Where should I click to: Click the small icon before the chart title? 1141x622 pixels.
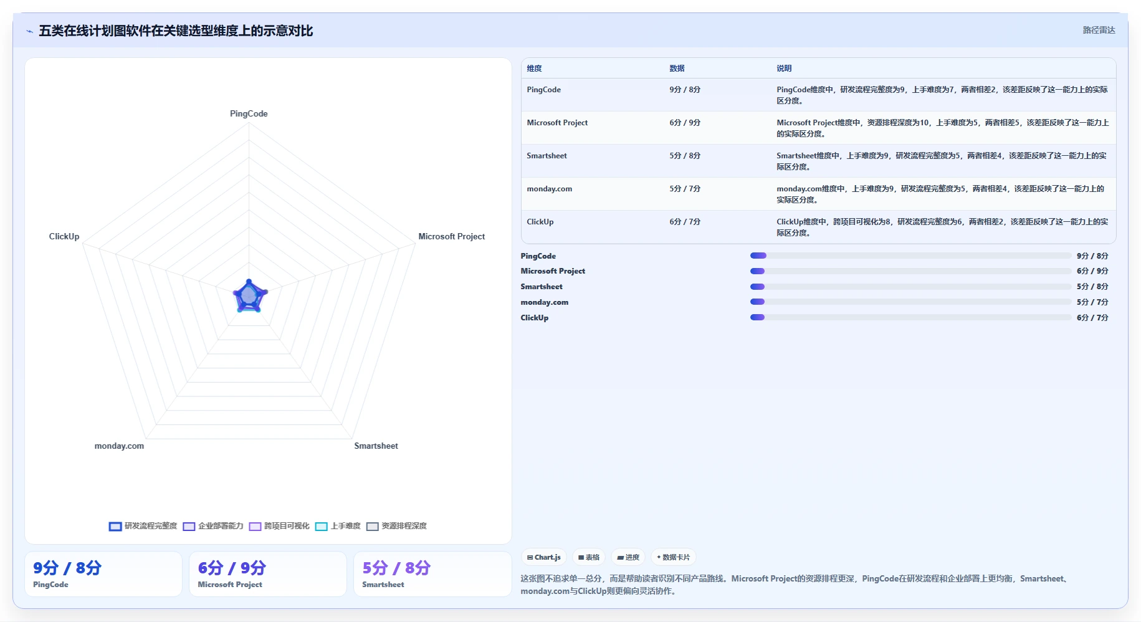(29, 31)
